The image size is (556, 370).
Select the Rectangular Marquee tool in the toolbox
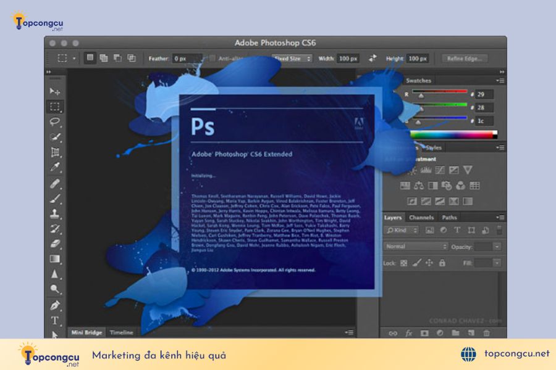coord(55,107)
